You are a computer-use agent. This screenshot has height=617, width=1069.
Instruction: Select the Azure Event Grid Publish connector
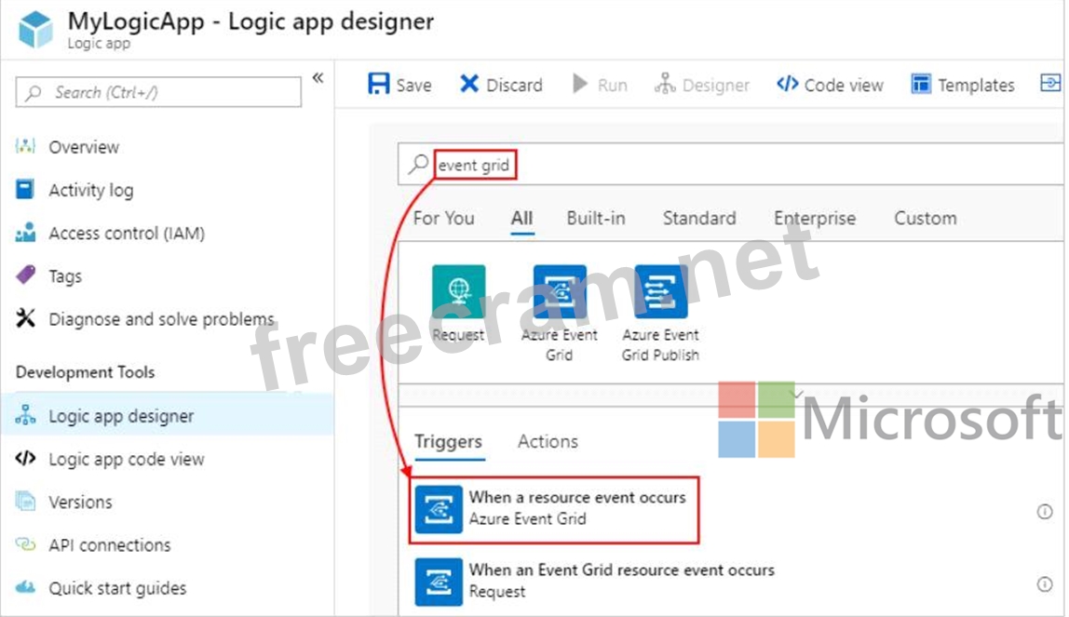point(660,292)
